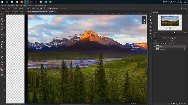Toggle the shape layer filter
This screenshot has height=105, width=188.
coord(170,38)
